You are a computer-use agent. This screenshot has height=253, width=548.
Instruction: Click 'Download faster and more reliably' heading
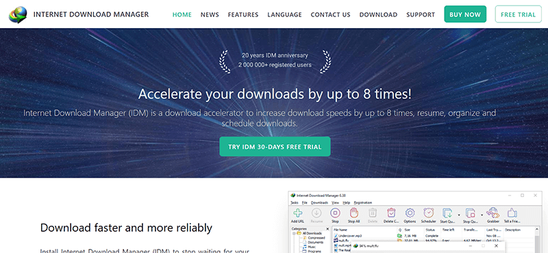tap(126, 228)
